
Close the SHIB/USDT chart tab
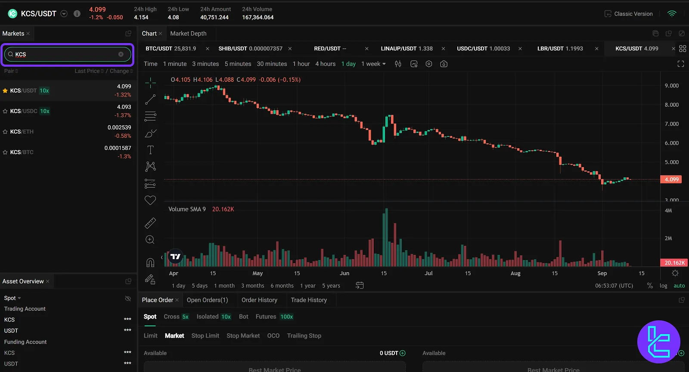[x=290, y=49]
